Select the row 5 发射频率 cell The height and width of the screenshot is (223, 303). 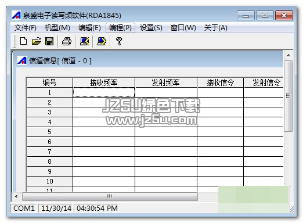(x=166, y=132)
